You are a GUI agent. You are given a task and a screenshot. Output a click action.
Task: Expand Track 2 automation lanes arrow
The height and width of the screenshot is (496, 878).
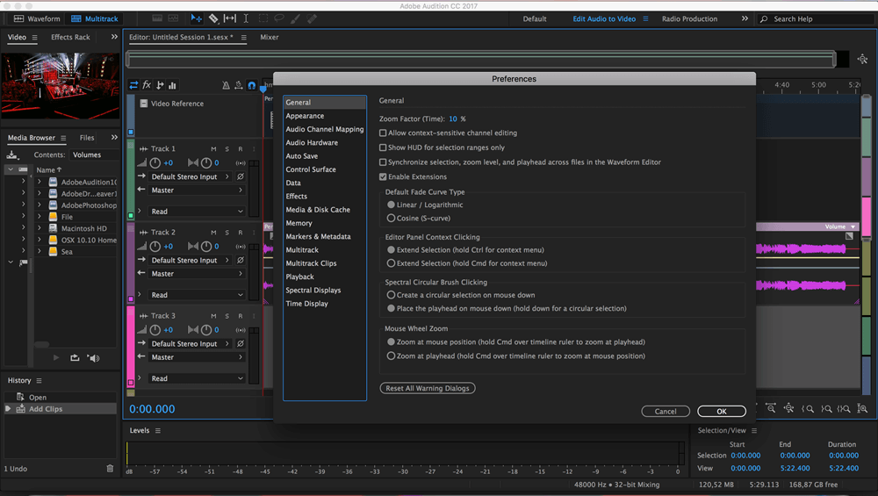(140, 294)
